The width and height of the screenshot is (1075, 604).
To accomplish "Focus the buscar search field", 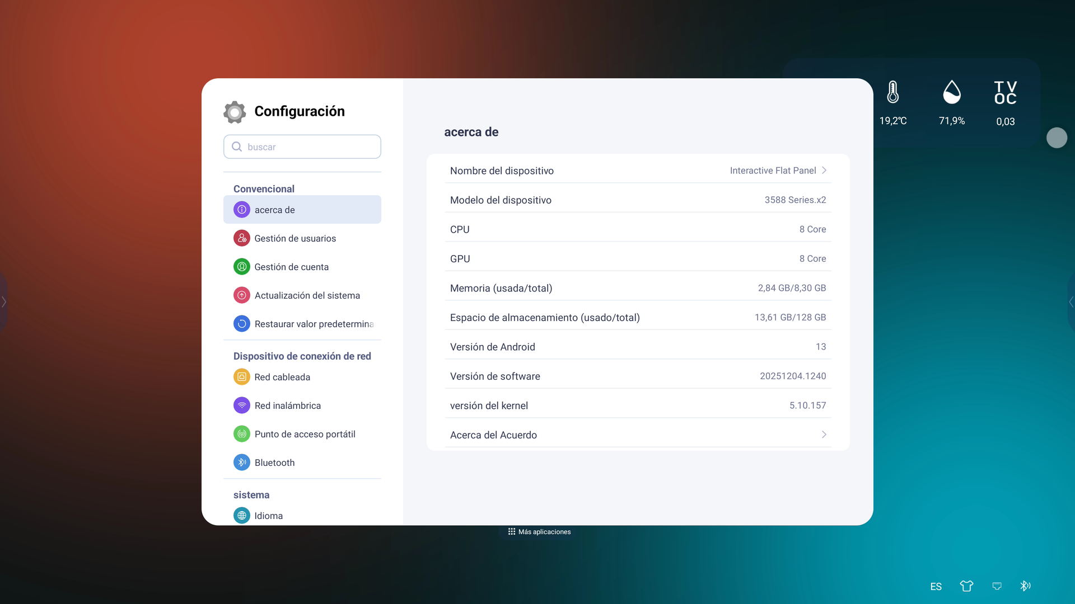I will click(302, 147).
